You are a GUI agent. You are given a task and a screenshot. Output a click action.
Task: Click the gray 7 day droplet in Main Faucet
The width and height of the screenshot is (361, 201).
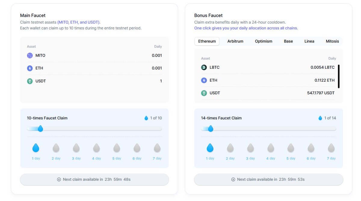pyautogui.click(x=157, y=148)
